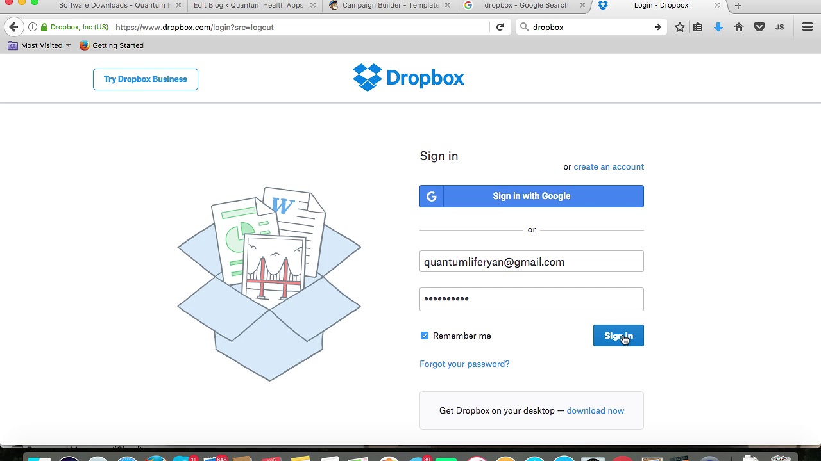The image size is (821, 461).
Task: Click the Google G icon on sign-in button
Action: [432, 197]
